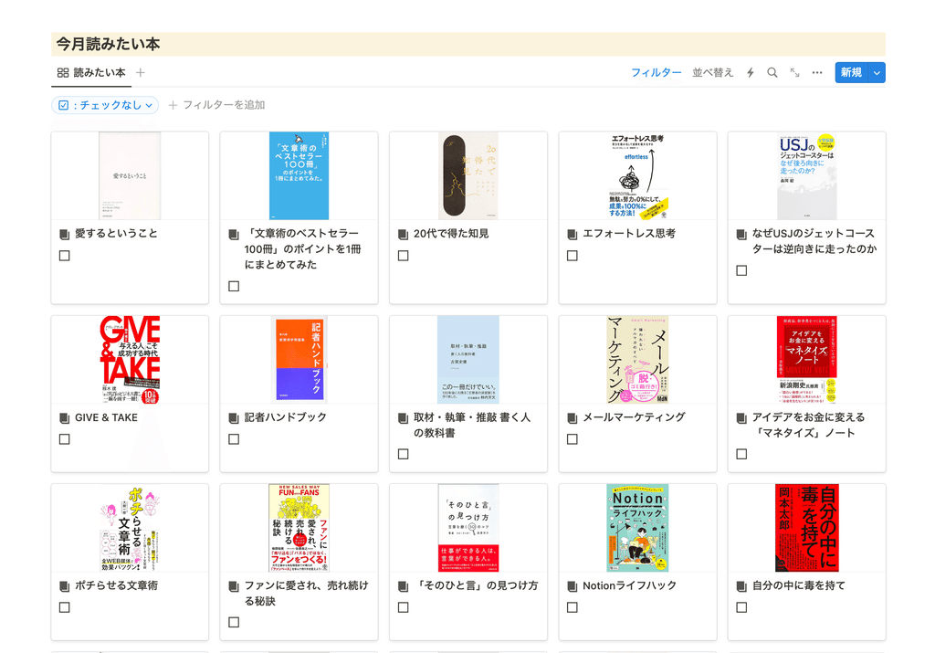Viewport: 935px width, 653px height.
Task: Open the USJのジェットコースター book cover
Action: click(x=807, y=176)
